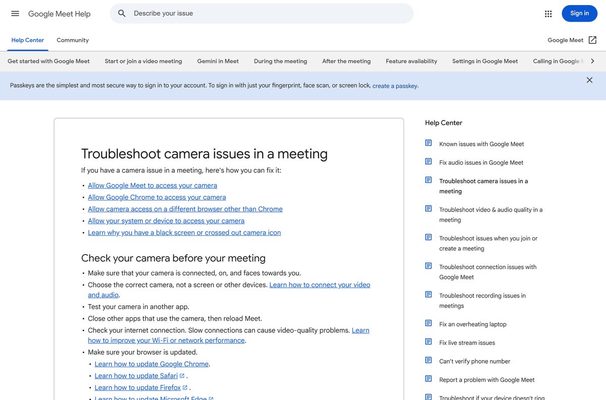The image size is (606, 400).
Task: Open Gemini in Meet topic
Action: point(218,61)
